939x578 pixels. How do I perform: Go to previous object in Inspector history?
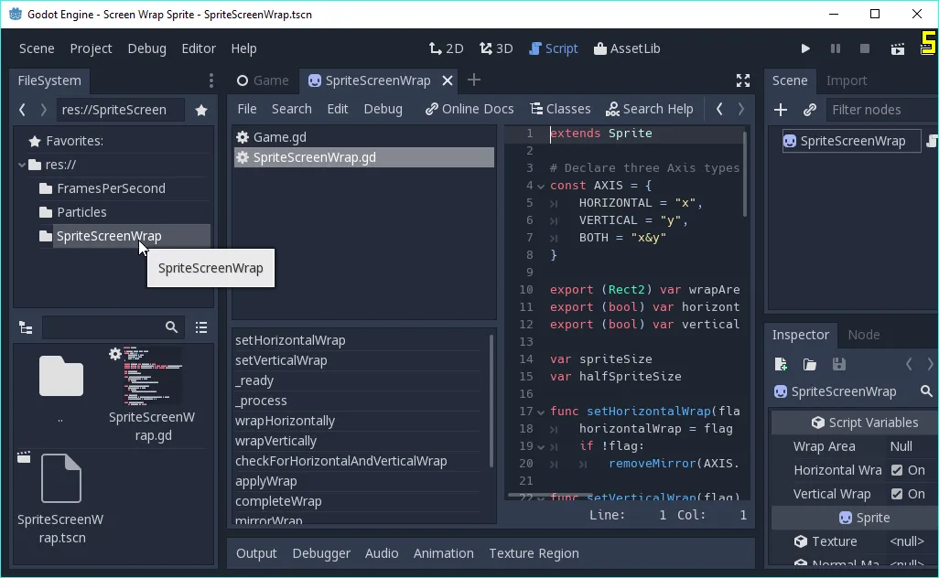(x=909, y=364)
